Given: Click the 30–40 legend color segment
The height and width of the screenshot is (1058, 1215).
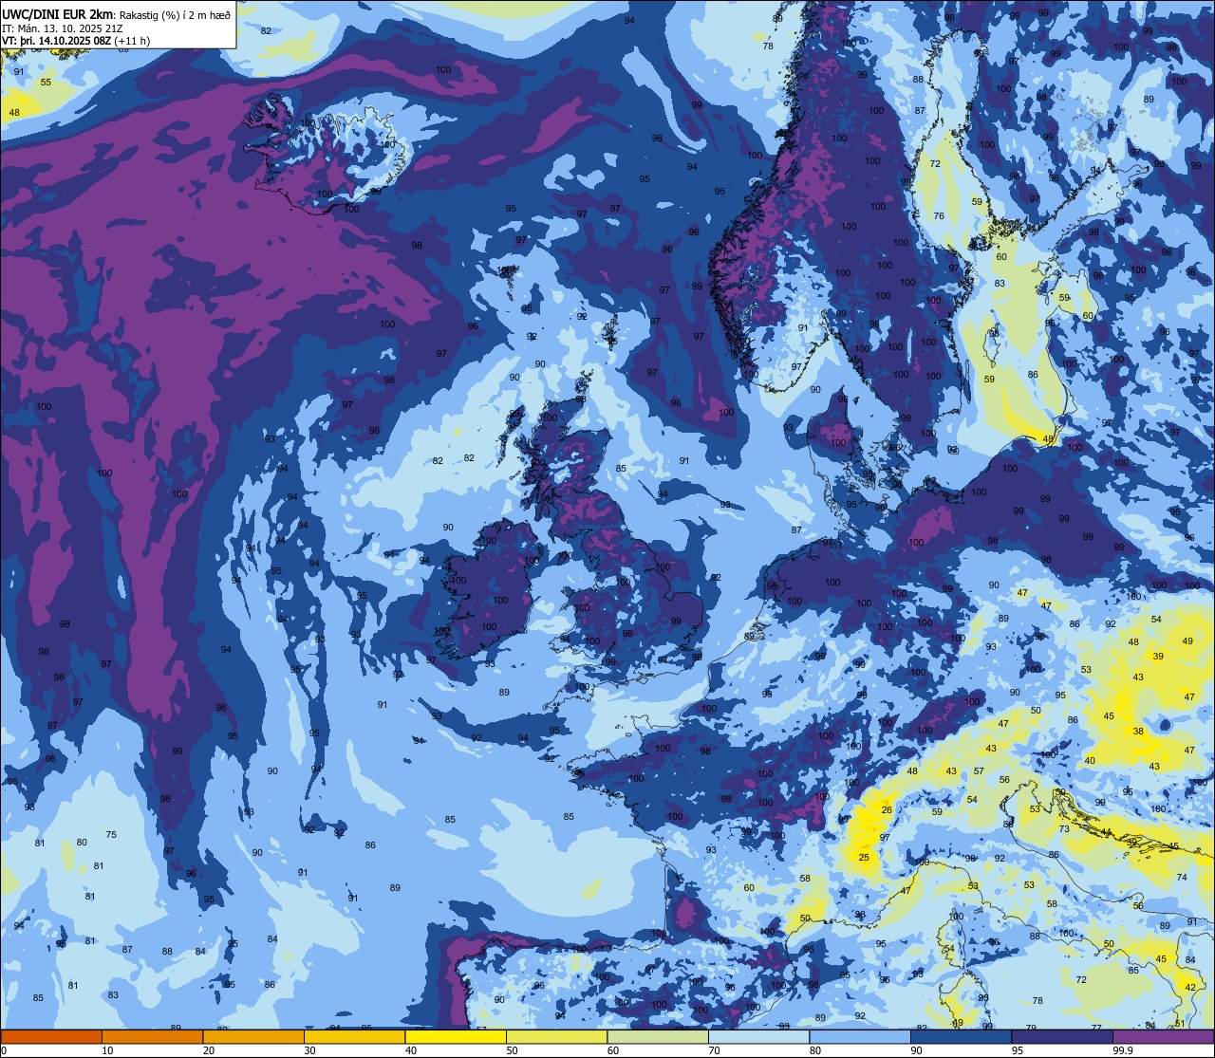Looking at the screenshot, I should point(354,1036).
